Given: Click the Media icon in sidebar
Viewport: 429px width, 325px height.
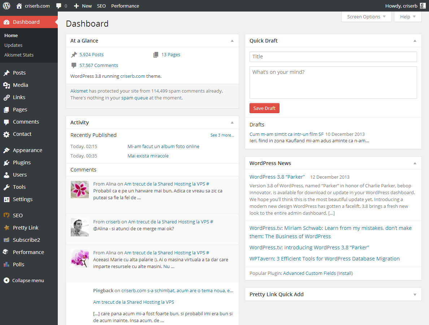Looking at the screenshot, I should (x=6, y=85).
